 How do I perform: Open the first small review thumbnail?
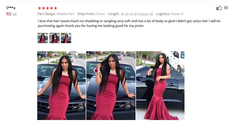tap(43, 38)
